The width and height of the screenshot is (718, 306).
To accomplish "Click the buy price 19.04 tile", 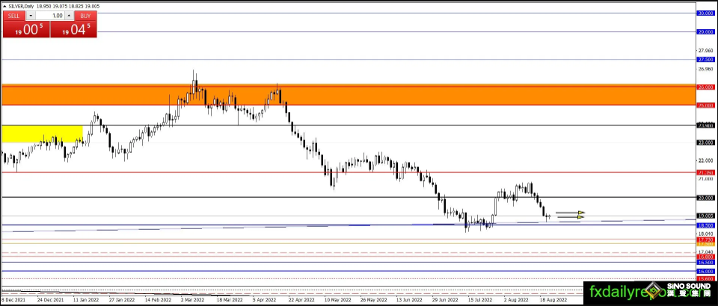I will 74,29.
